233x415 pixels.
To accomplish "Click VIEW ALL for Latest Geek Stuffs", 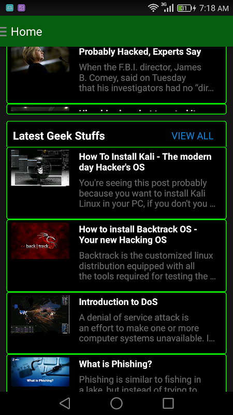I will click(192, 136).
